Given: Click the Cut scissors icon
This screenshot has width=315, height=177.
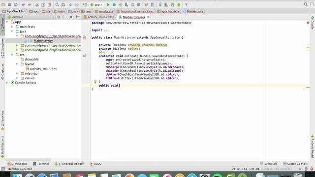Looking at the screenshot, I should (37, 4).
